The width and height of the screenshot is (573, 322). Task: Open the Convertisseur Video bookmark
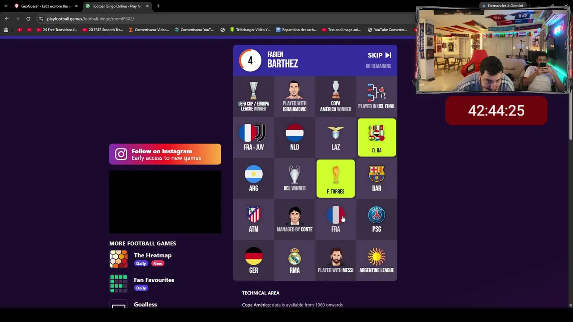tap(149, 30)
